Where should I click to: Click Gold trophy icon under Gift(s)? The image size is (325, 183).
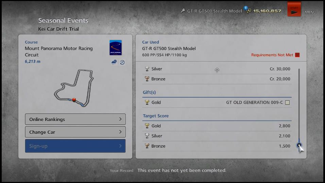coord(147,102)
